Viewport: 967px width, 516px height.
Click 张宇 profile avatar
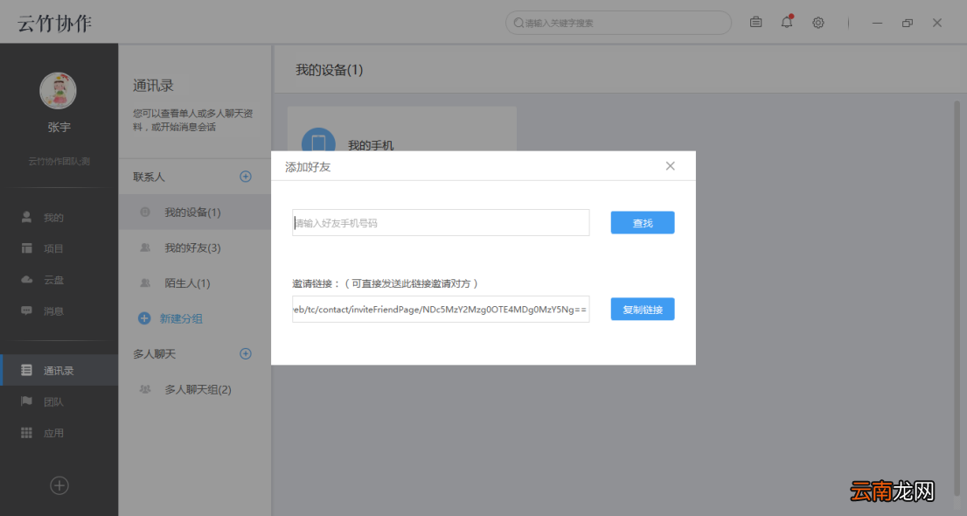pyautogui.click(x=58, y=91)
